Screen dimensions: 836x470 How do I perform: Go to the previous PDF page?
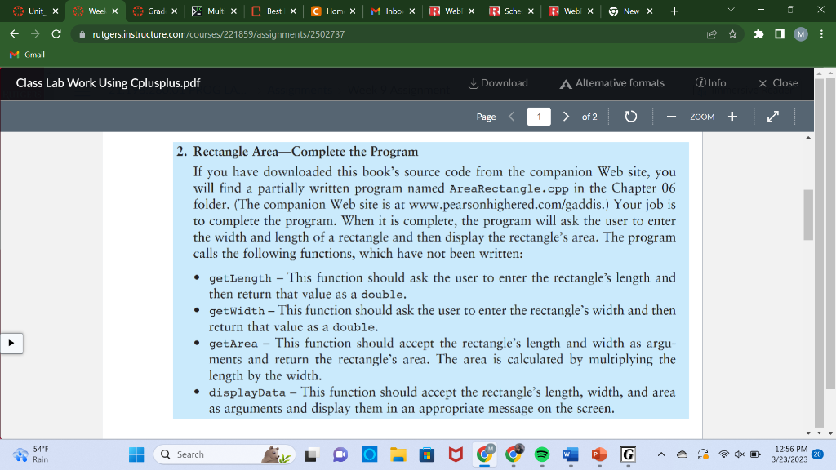pos(511,117)
